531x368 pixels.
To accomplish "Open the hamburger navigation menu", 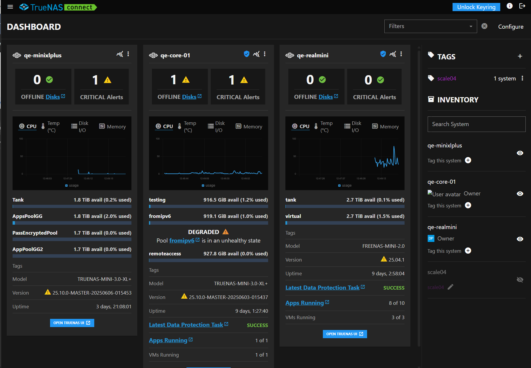I will [10, 7].
